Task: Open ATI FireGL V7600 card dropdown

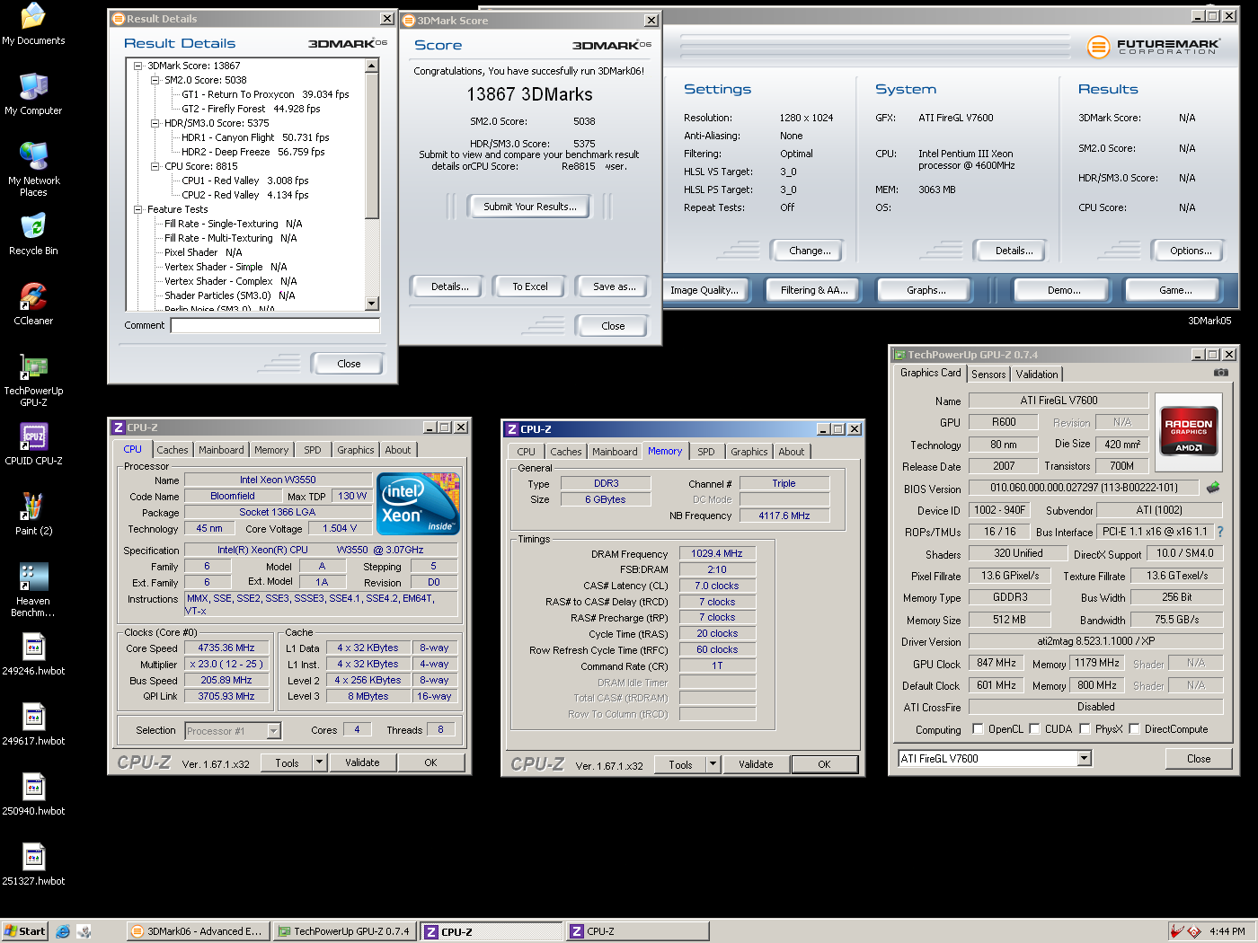Action: [1085, 758]
